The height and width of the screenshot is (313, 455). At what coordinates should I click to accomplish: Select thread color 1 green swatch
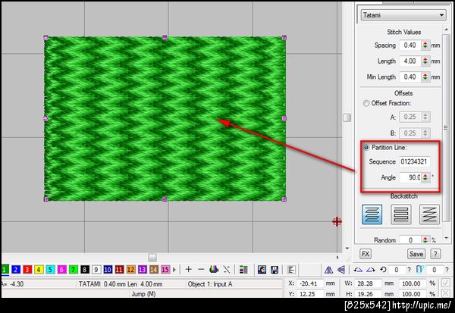[5, 270]
